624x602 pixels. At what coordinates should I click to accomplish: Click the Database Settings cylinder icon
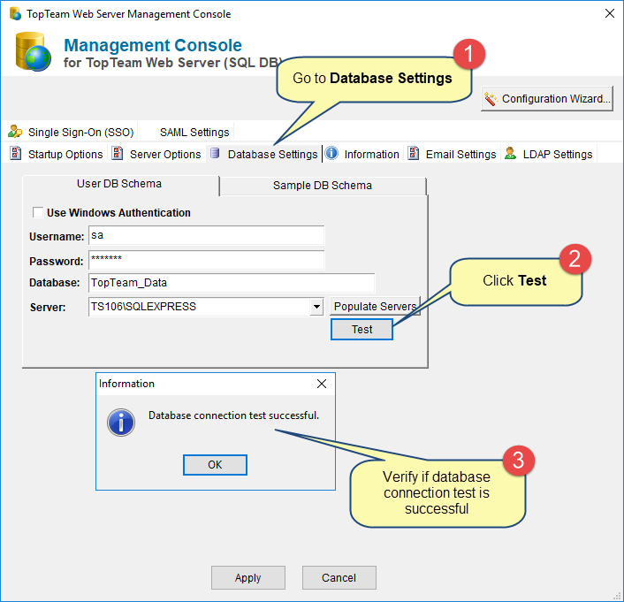(x=215, y=153)
